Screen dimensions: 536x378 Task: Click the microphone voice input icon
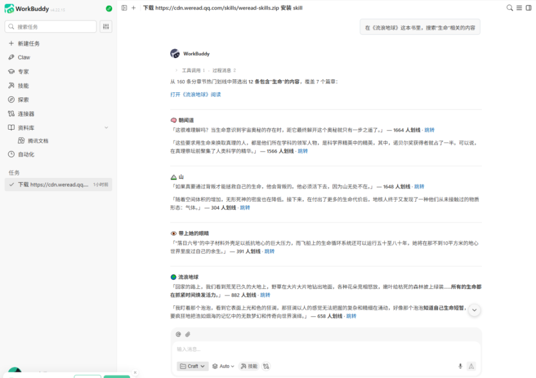[x=460, y=366]
